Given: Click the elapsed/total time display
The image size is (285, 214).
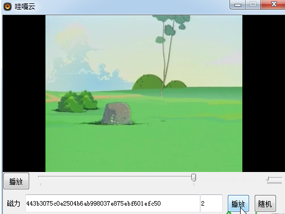Looking at the screenshot, I should (x=228, y=180).
